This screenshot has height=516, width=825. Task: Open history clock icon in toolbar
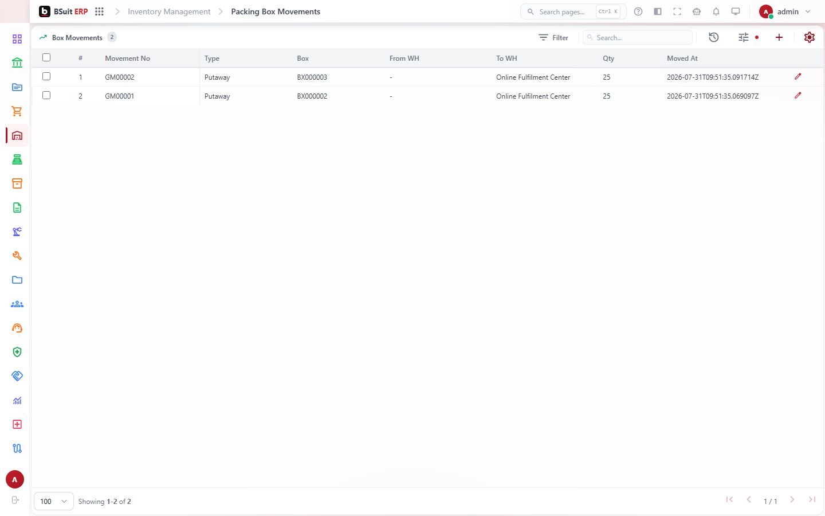714,37
